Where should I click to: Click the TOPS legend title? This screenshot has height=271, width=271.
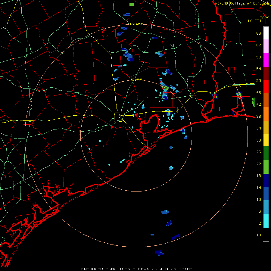click(x=265, y=18)
